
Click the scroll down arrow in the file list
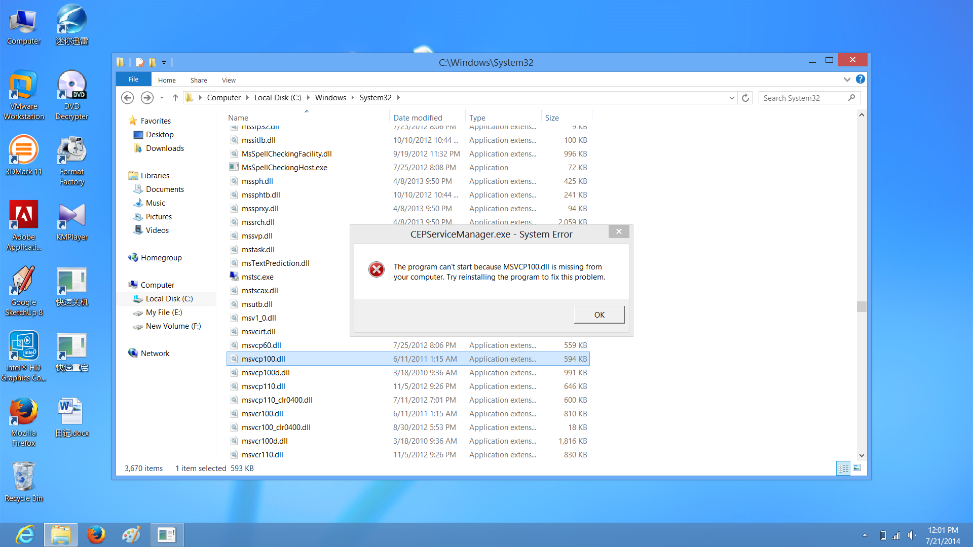[x=862, y=455]
